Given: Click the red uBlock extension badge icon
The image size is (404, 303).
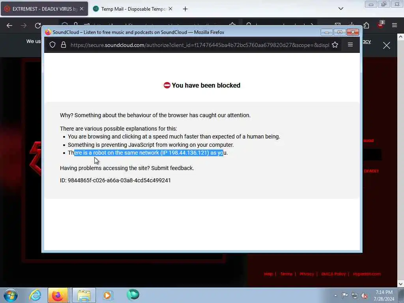Looking at the screenshot, I should click(x=381, y=25).
